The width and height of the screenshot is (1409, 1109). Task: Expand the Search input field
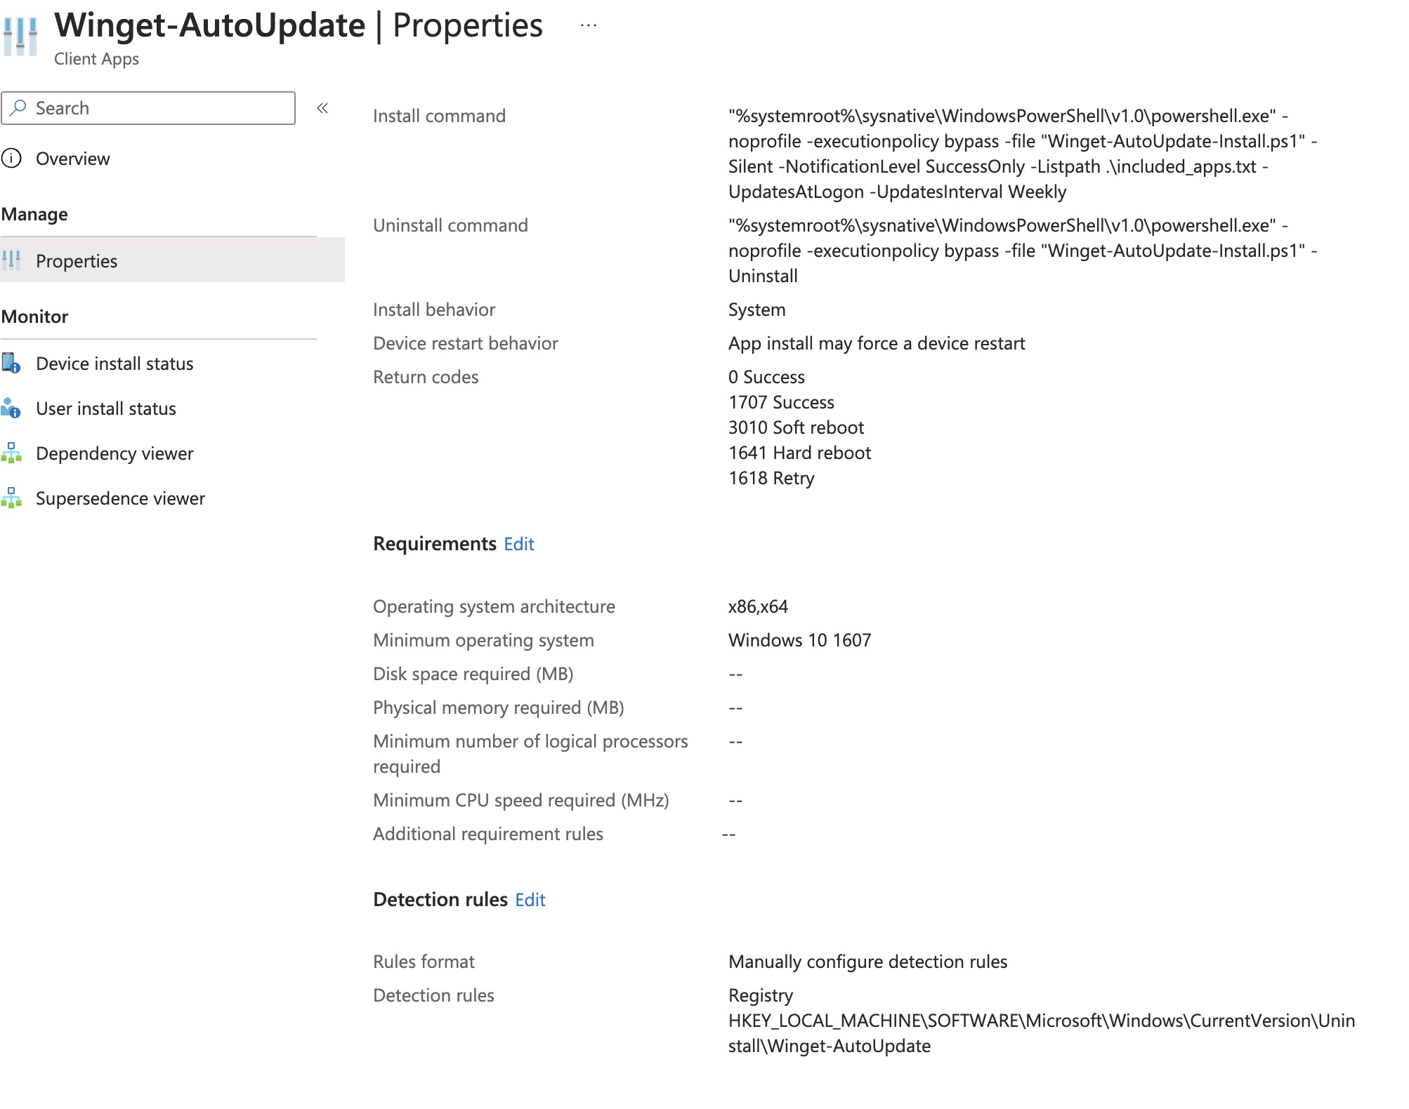(148, 107)
